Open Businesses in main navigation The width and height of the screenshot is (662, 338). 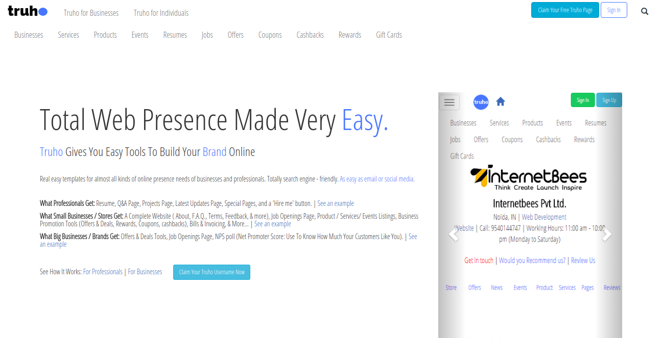pyautogui.click(x=29, y=35)
